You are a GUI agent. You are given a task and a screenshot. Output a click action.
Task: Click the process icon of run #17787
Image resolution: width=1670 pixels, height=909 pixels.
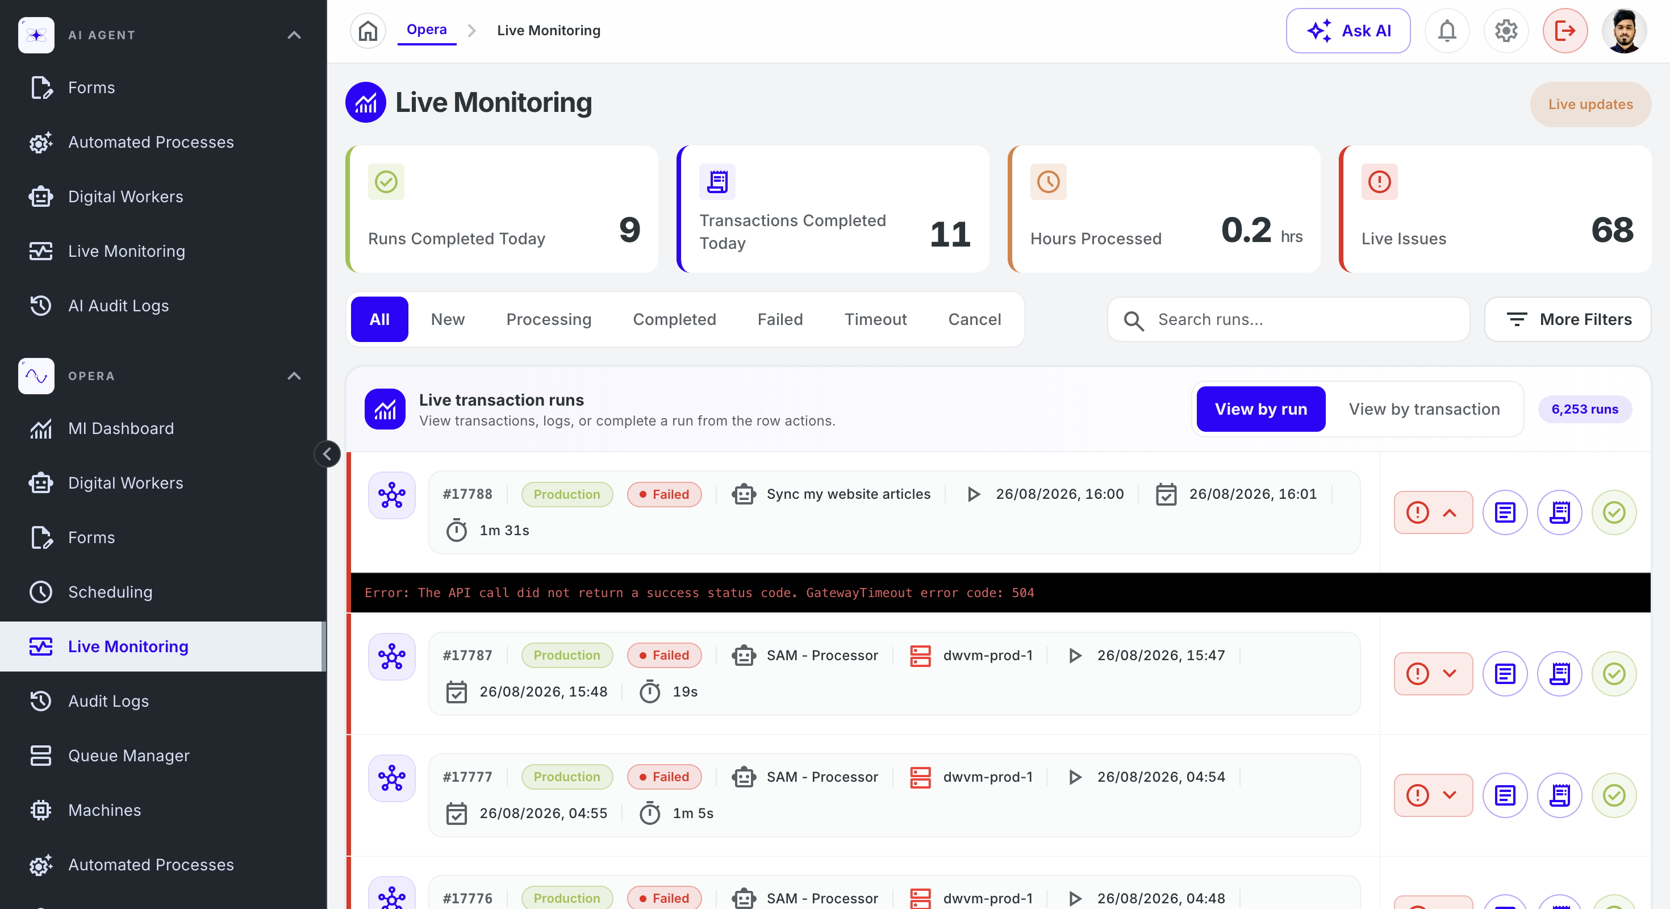[391, 656]
